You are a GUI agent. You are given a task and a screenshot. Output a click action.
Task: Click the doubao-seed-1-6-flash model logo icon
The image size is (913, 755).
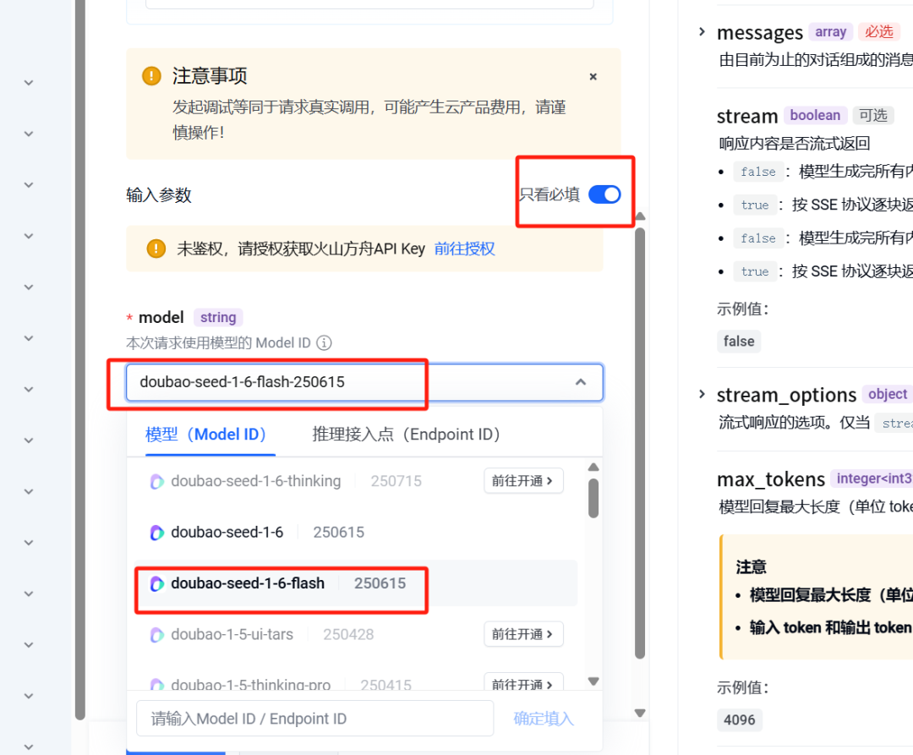coord(156,584)
